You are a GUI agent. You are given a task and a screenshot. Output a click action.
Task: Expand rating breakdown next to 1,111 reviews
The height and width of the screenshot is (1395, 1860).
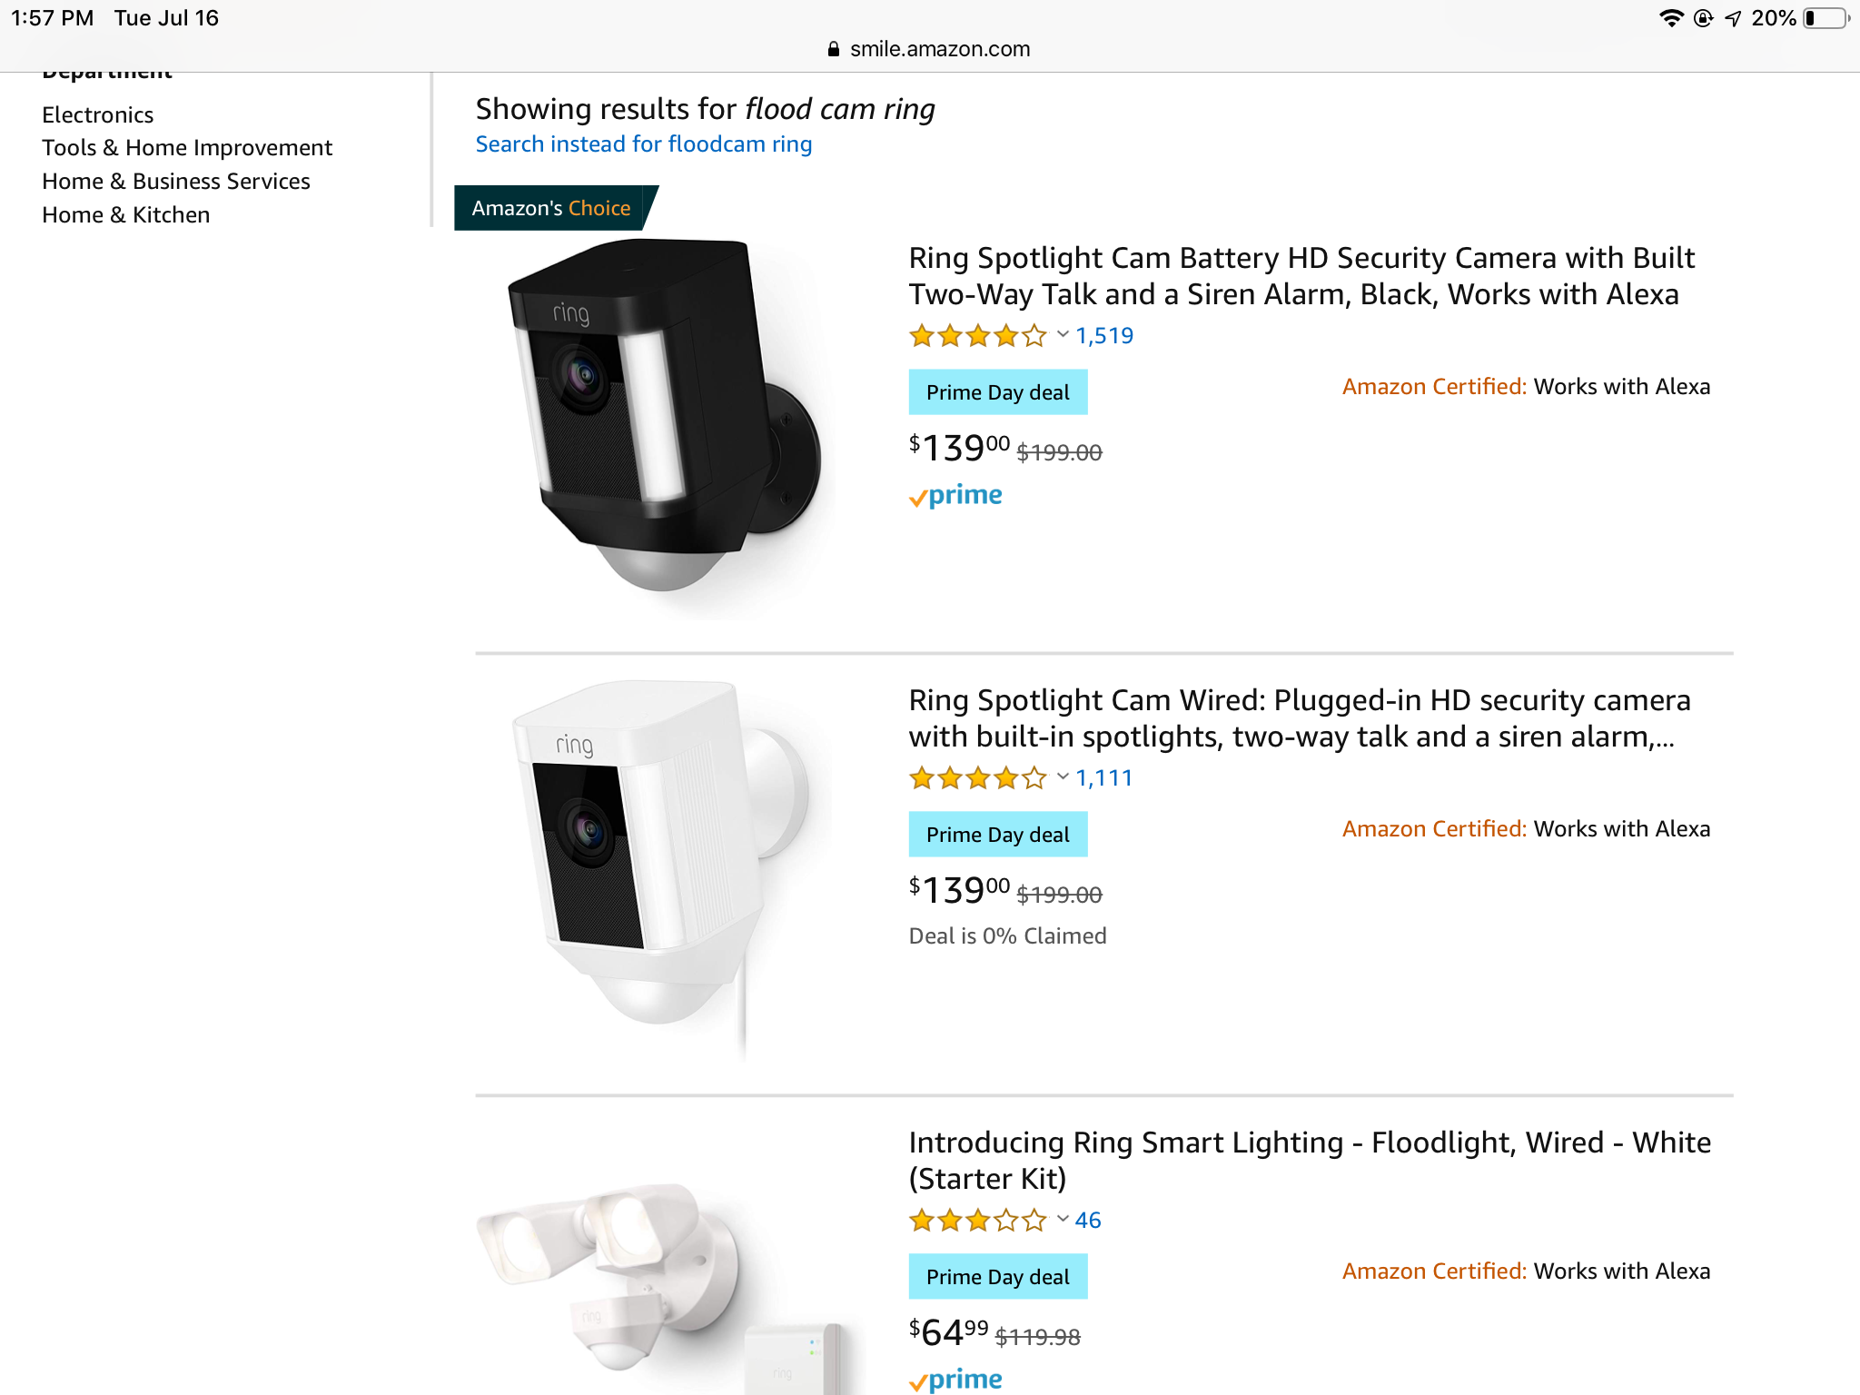tap(1063, 777)
